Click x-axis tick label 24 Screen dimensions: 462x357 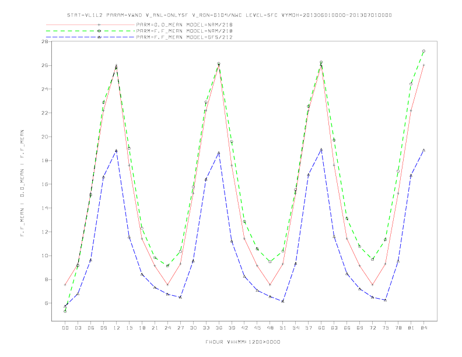point(167,328)
